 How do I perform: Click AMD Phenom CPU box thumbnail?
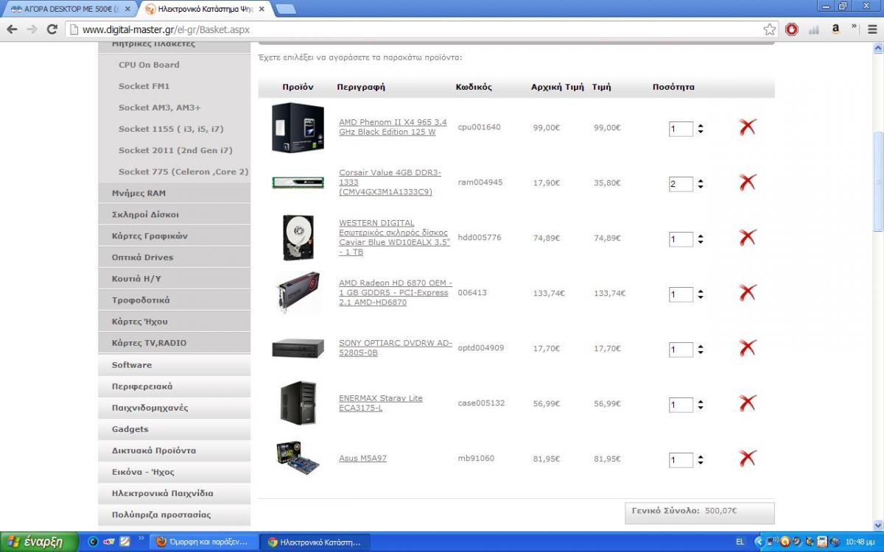click(x=298, y=127)
